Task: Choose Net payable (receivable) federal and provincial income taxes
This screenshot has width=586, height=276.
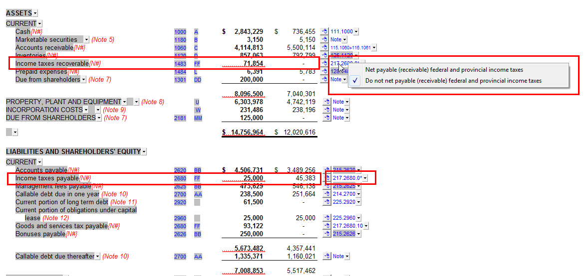Action: click(x=444, y=70)
